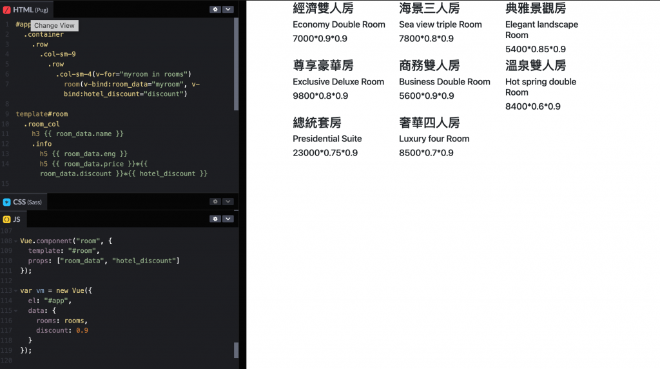
Task: Click 'Sea view triple Room' text
Action: 440,25
